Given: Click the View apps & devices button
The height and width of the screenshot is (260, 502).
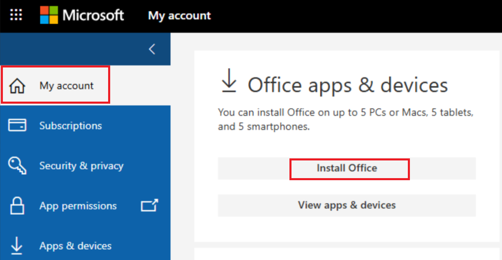Looking at the screenshot, I should [x=347, y=205].
